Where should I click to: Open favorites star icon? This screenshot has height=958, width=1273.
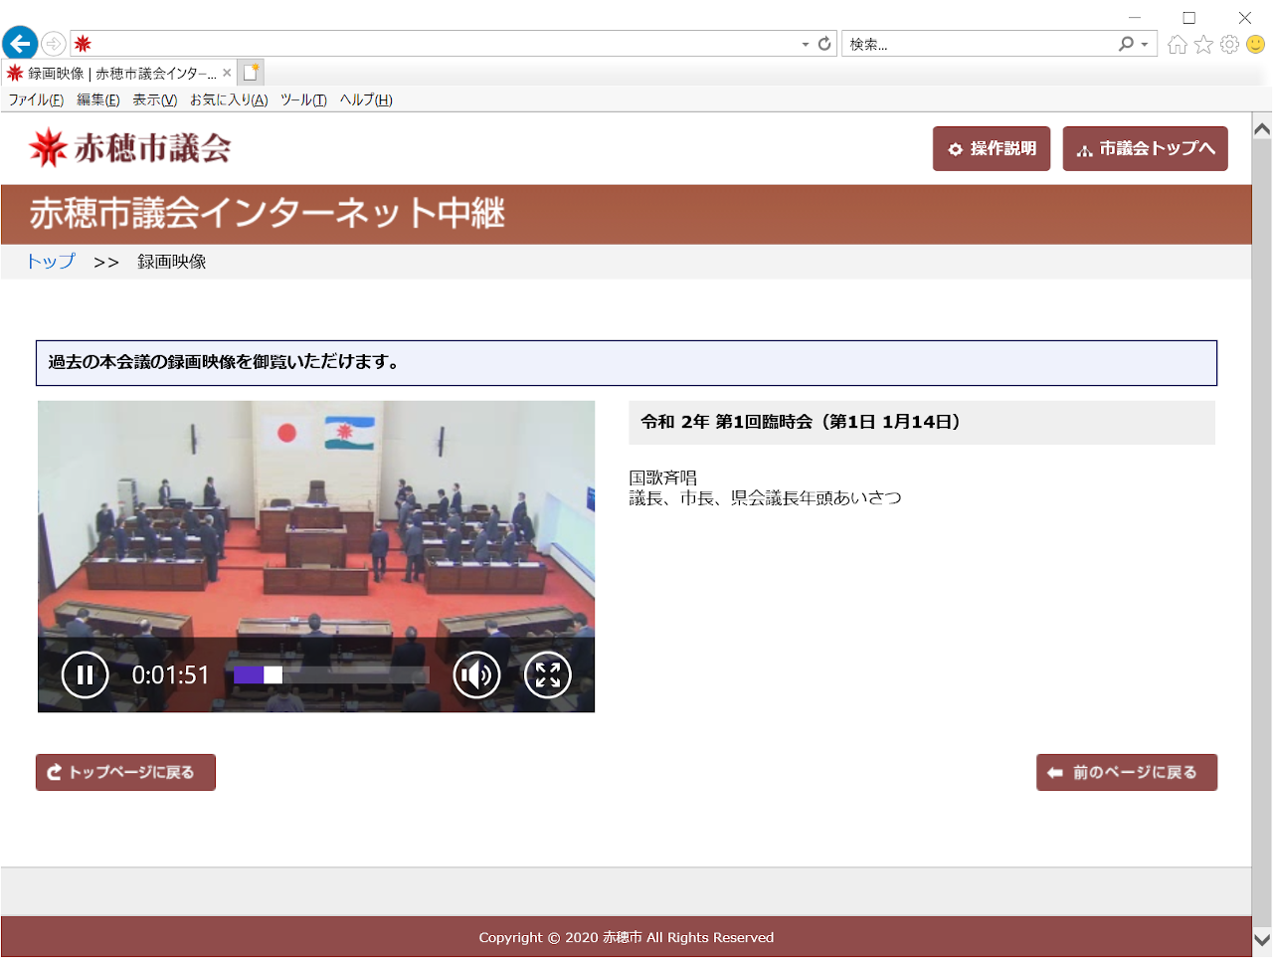(1203, 44)
